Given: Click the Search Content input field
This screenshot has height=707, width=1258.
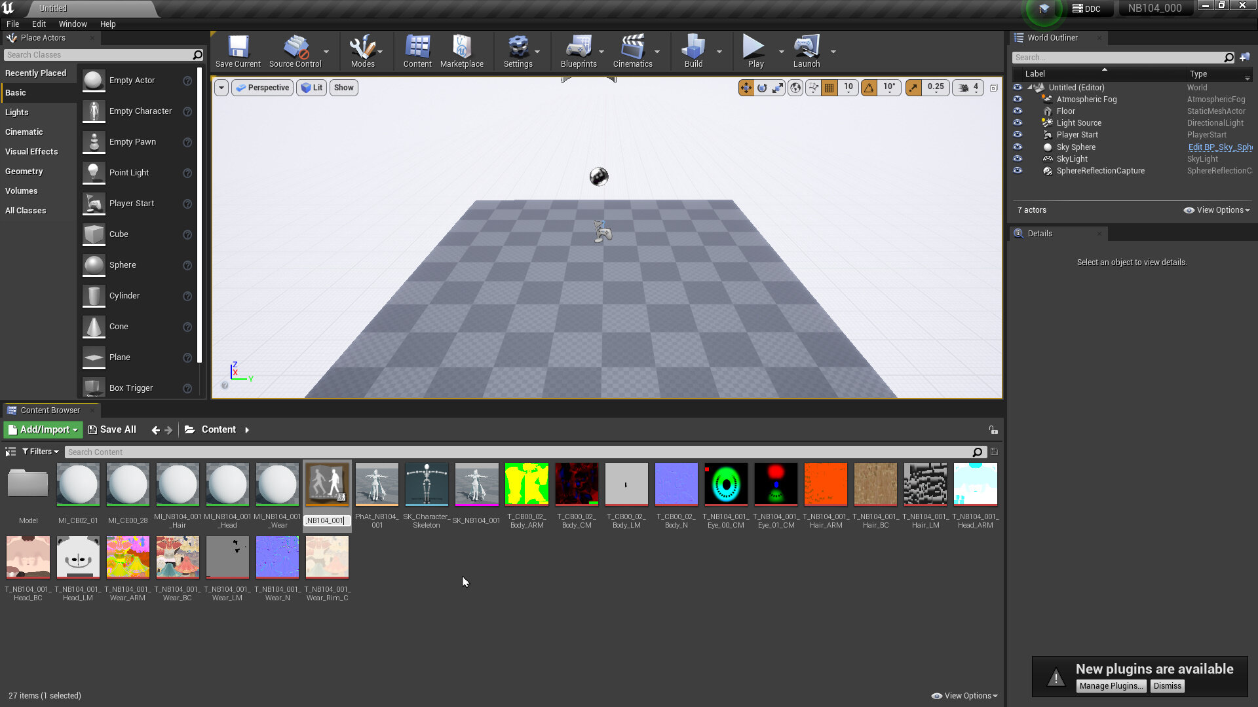Looking at the screenshot, I should [x=519, y=452].
